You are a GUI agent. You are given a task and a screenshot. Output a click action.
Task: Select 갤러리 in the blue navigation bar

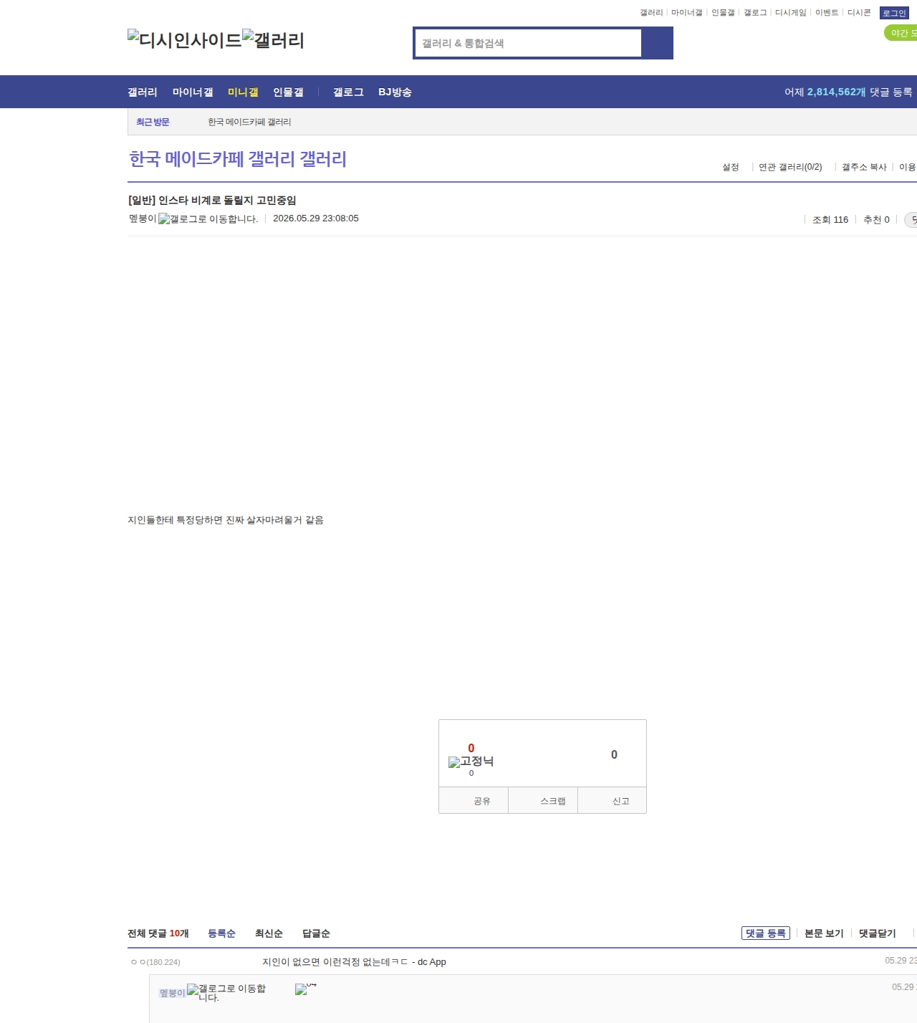tap(143, 92)
